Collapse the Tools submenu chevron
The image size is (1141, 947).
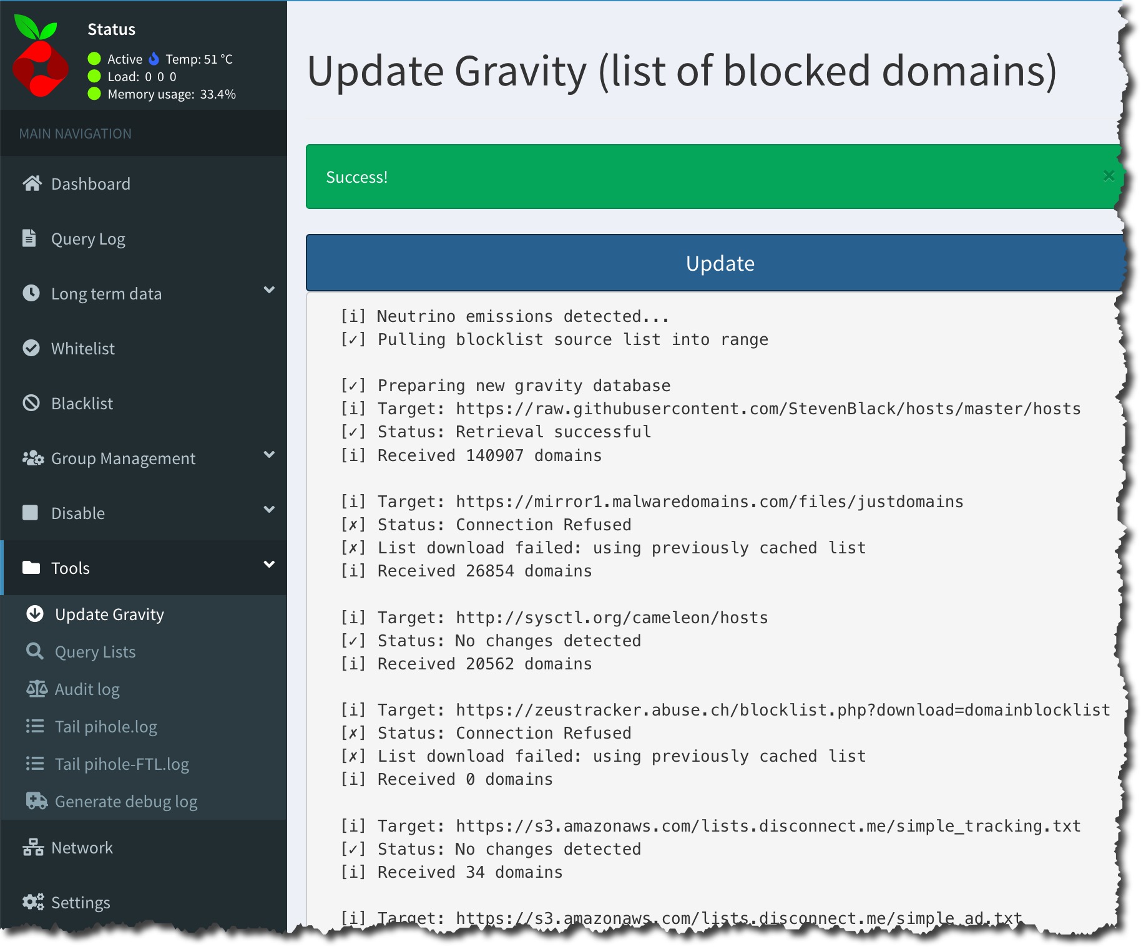(270, 565)
